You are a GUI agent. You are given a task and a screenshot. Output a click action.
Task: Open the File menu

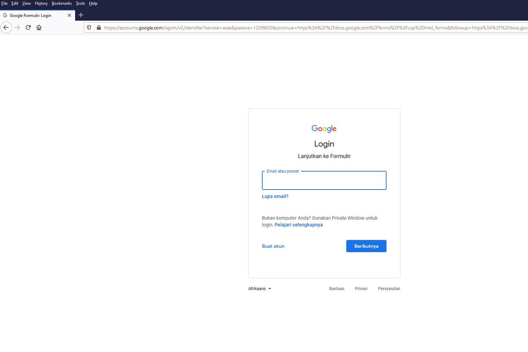point(4,4)
